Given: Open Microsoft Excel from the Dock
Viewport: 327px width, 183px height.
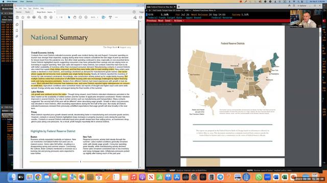Looking at the screenshot, I should (285, 177).
